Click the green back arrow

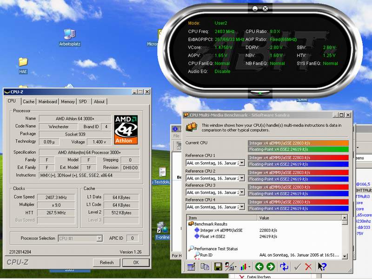[x=259, y=267]
